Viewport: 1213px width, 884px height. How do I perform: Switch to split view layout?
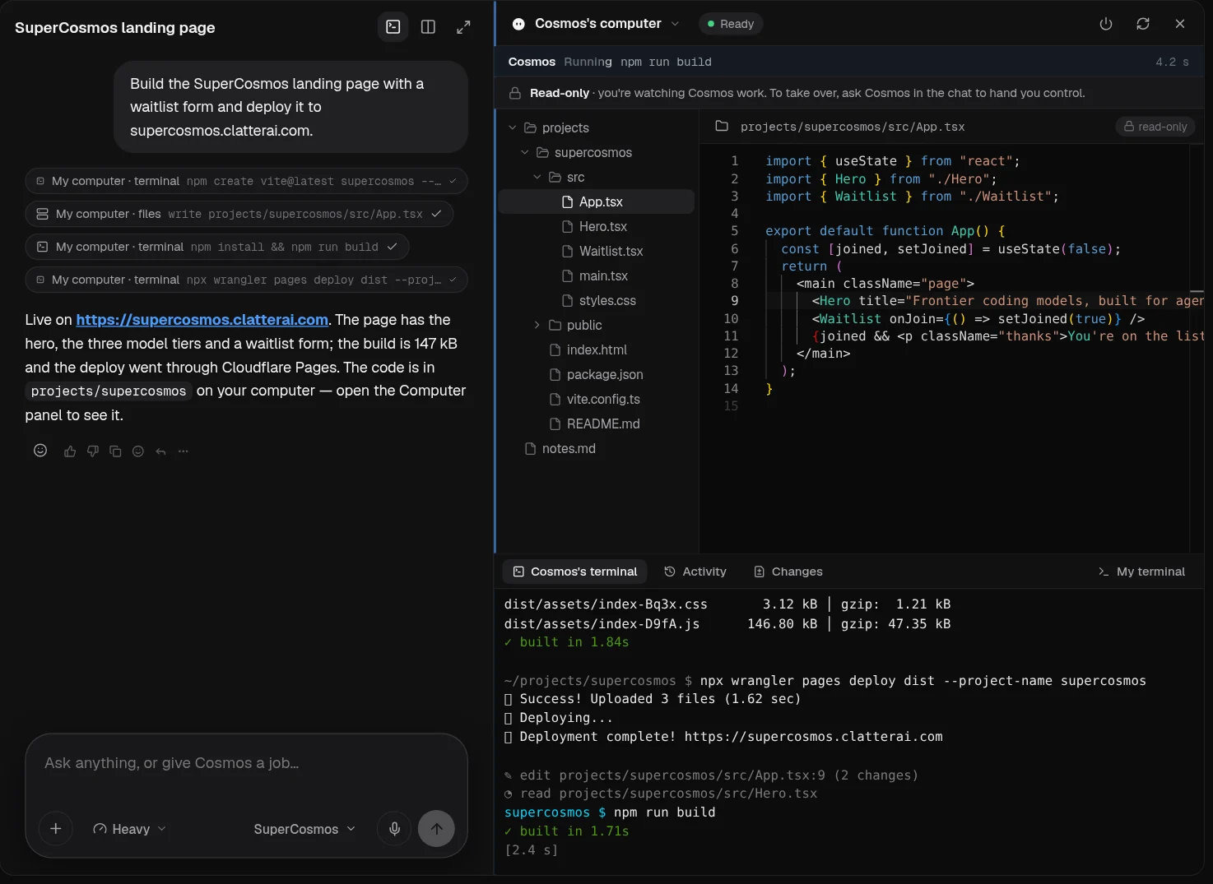428,27
